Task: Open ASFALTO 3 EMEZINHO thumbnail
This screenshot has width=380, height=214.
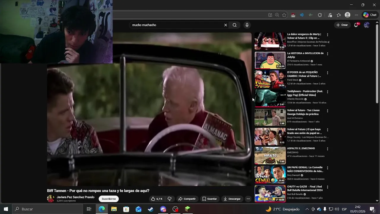Action: coord(270,155)
